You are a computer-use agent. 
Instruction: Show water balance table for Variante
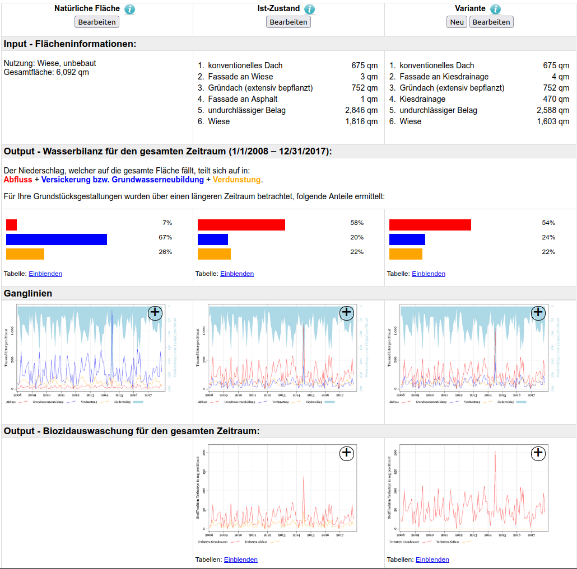(429, 274)
